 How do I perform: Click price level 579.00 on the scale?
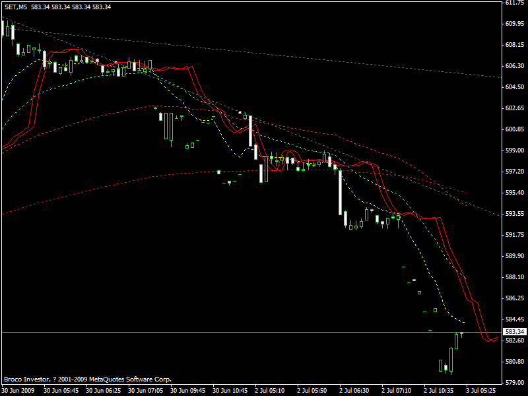tap(515, 383)
